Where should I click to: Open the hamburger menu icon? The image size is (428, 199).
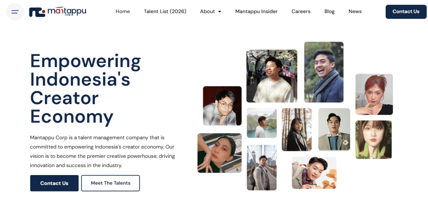point(15,12)
